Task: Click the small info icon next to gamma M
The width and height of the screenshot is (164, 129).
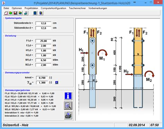Action: pos(56,83)
